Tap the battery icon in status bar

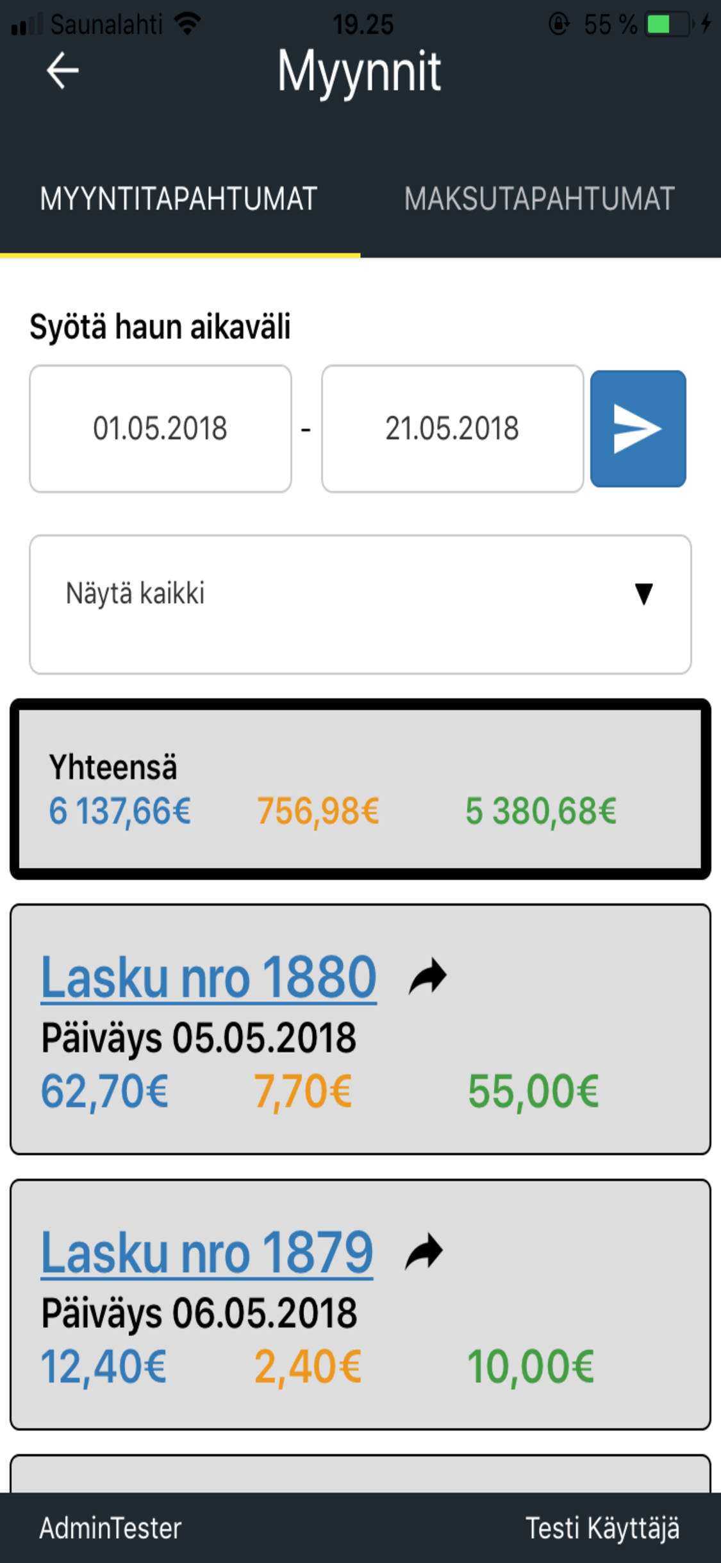[x=669, y=24]
